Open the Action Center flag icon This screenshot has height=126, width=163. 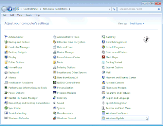pos(6,37)
